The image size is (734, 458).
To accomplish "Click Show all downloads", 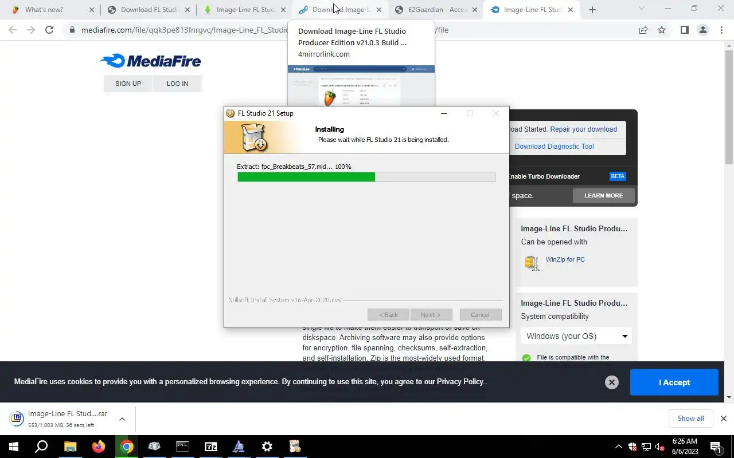I will click(690, 418).
